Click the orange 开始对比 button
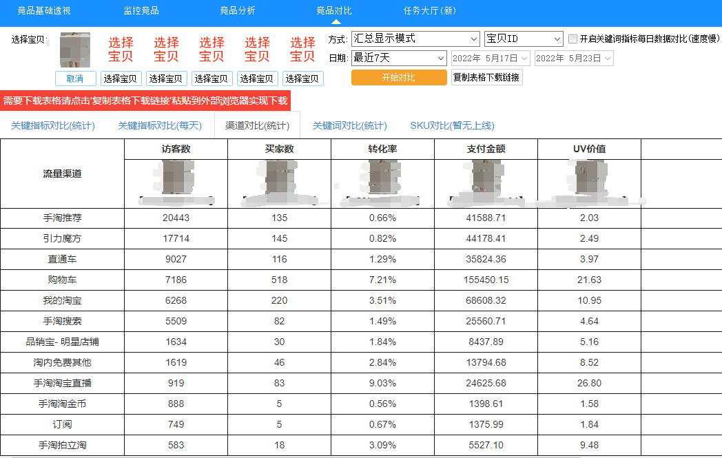Viewport: 722px width, 458px height. 399,77
